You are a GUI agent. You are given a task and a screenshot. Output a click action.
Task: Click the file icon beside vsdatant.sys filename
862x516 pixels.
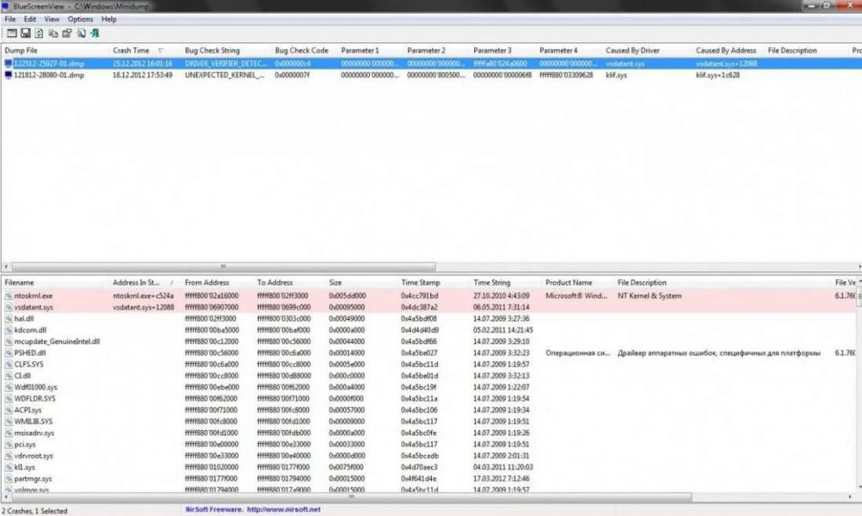click(9, 307)
